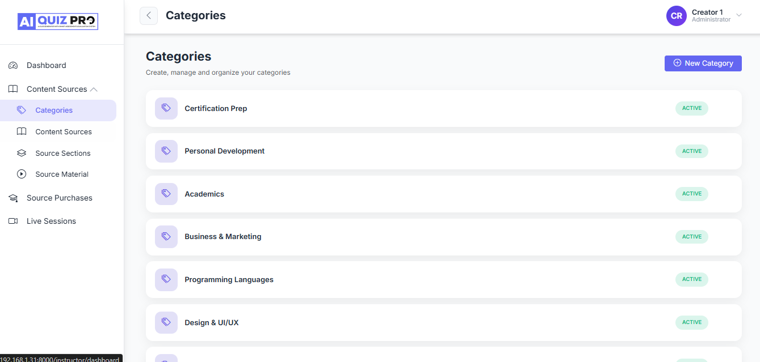
Task: Click the tag icon for Personal Development
Action: [x=166, y=151]
